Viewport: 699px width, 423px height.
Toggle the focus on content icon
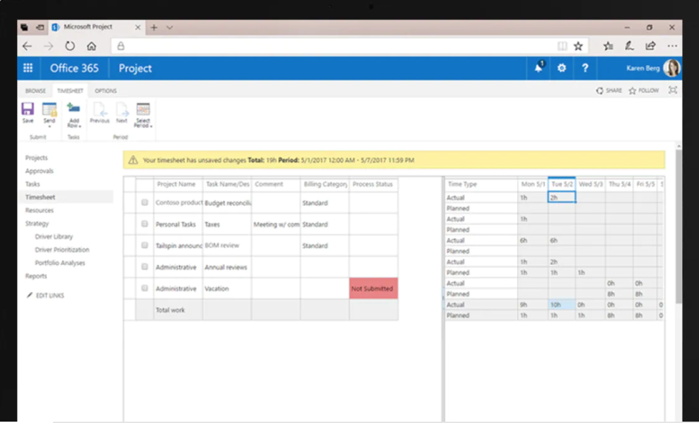click(673, 90)
